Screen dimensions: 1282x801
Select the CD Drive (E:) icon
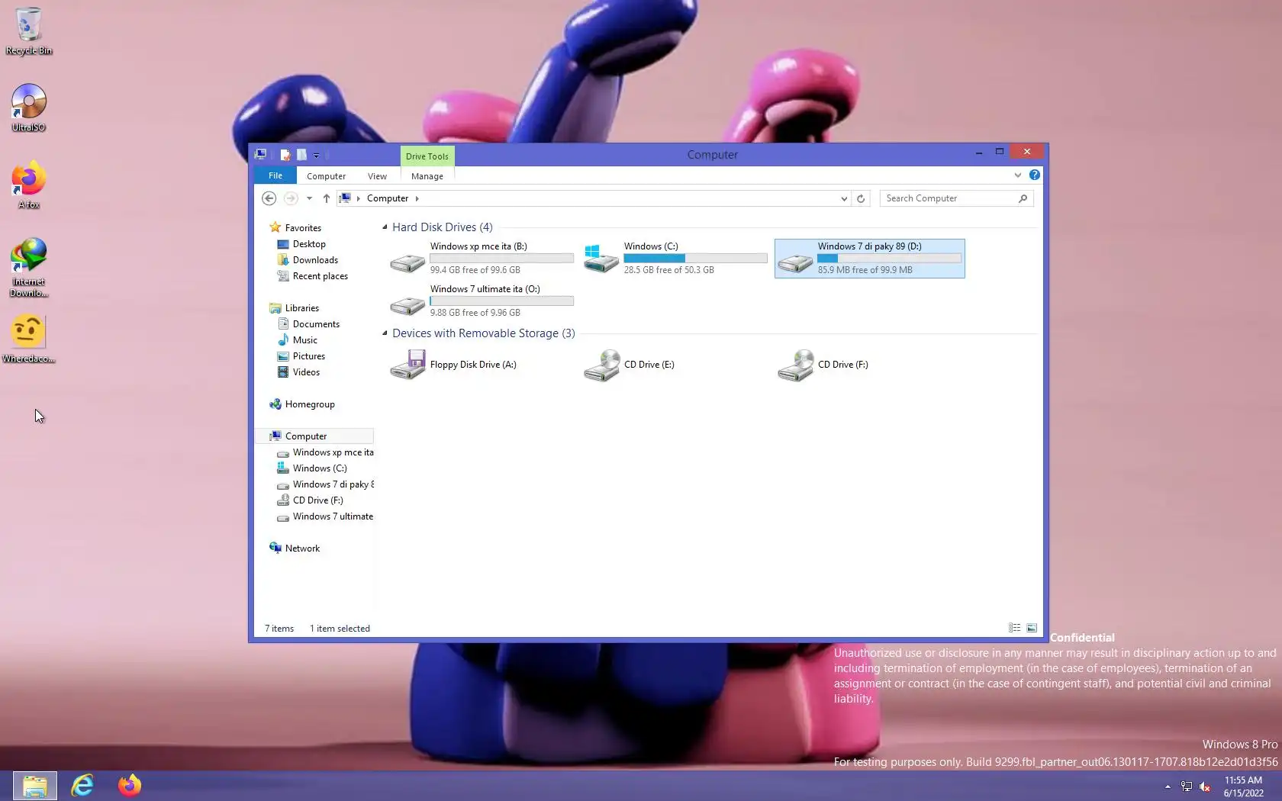pyautogui.click(x=601, y=365)
